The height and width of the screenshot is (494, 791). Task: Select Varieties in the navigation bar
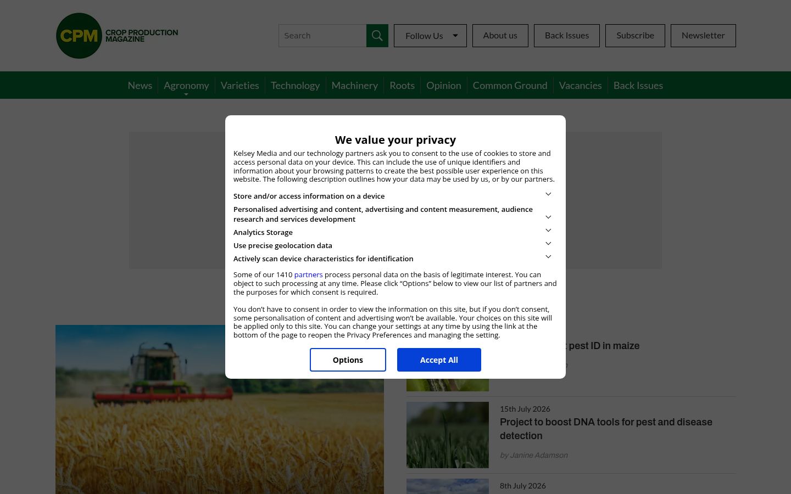coord(239,85)
